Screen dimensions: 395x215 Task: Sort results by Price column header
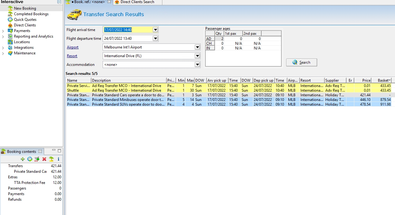(363, 80)
